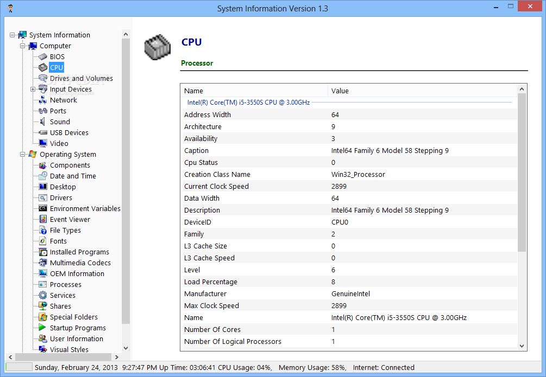Viewport: 546px width, 377px height.
Task: Click the Video monitor icon
Action: (x=42, y=143)
